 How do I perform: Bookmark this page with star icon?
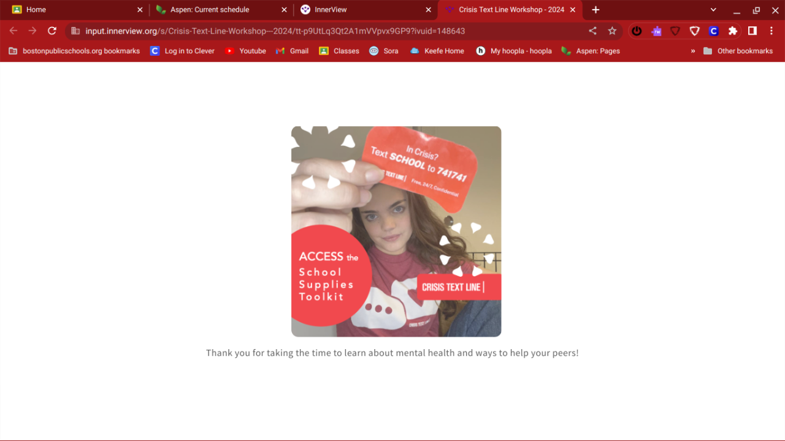(x=612, y=31)
